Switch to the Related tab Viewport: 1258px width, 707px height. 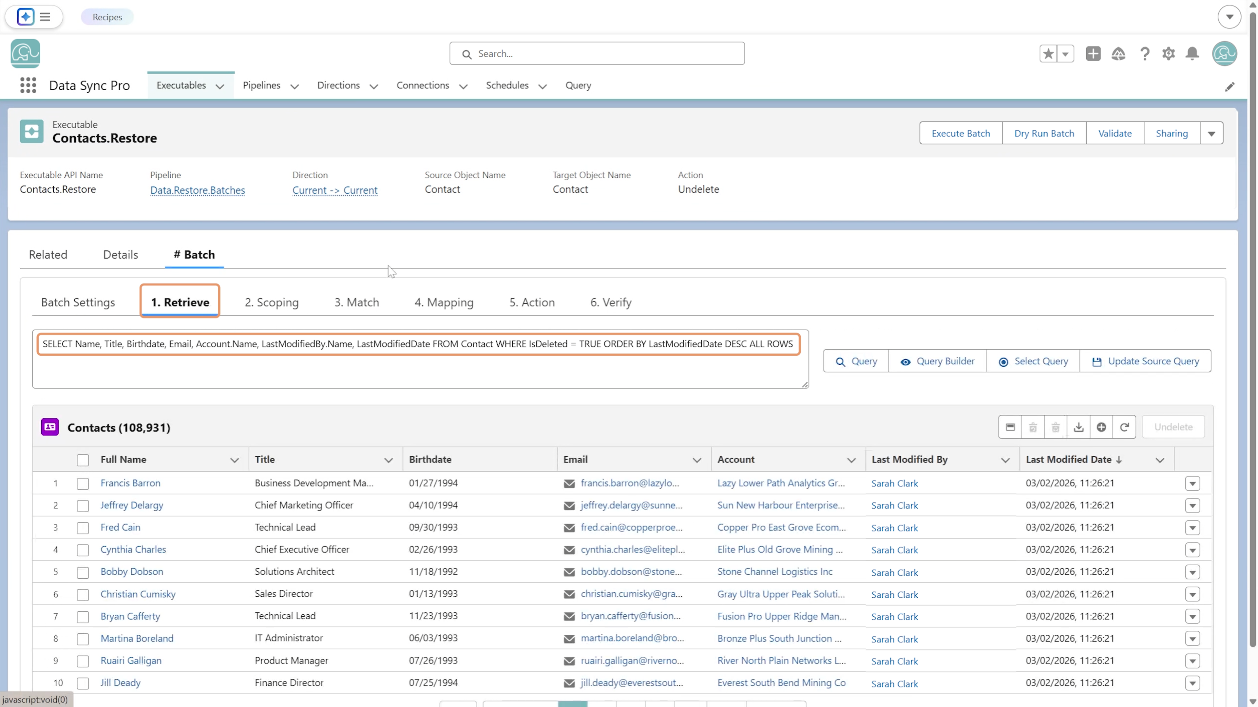click(48, 255)
